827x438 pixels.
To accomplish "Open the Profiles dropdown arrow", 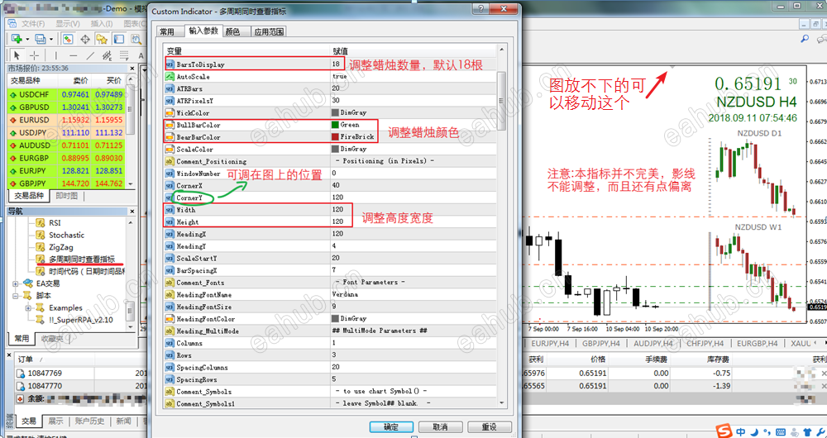I will [x=51, y=39].
